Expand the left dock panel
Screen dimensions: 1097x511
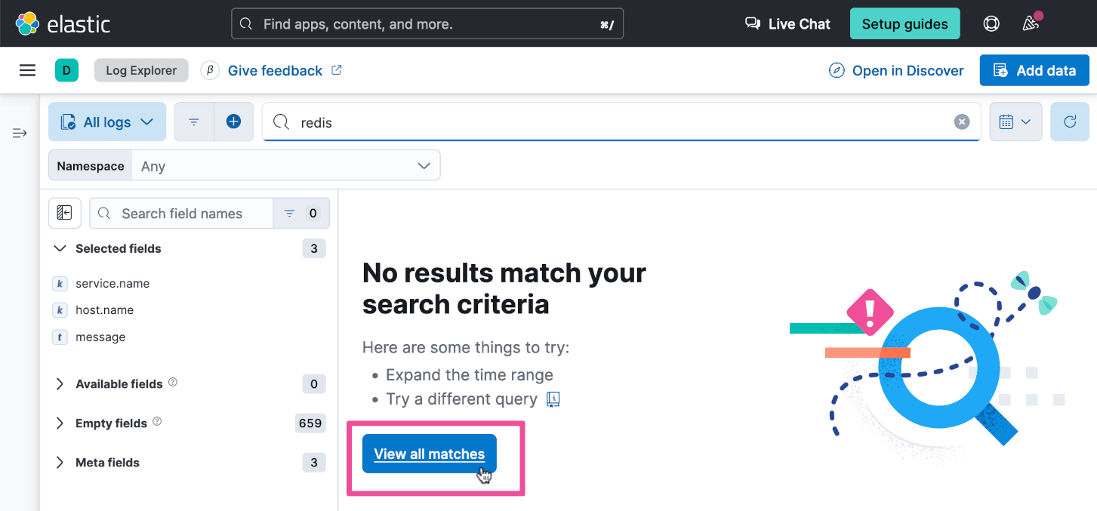coord(20,134)
